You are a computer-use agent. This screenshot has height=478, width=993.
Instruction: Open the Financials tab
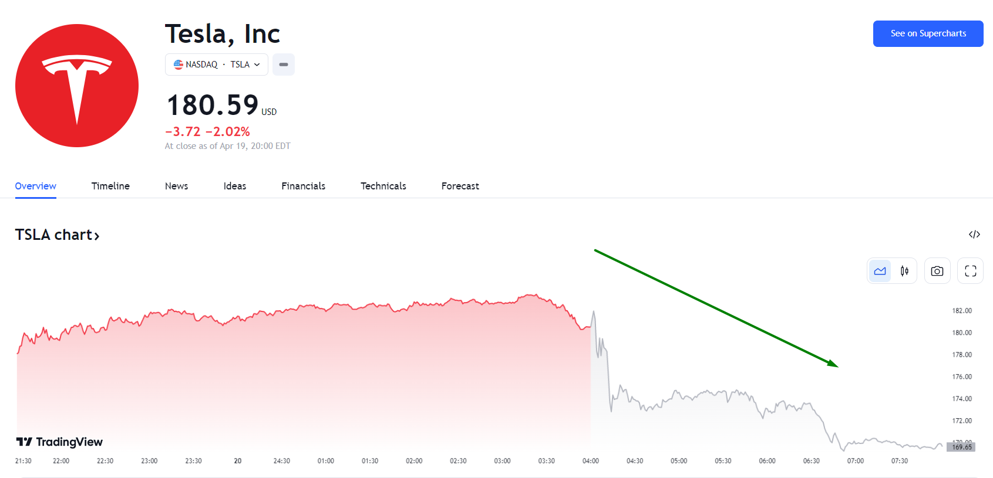304,186
